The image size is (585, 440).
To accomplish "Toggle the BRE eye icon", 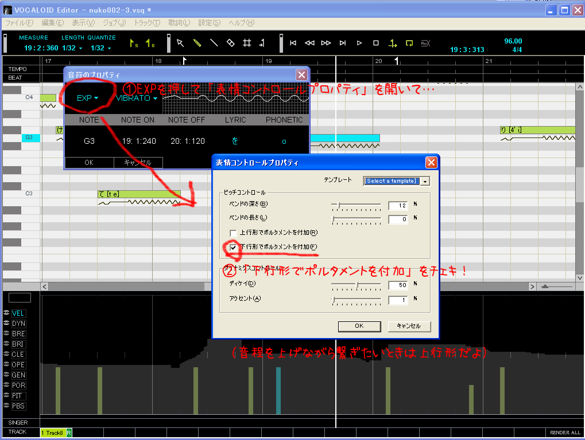I will point(6,333).
